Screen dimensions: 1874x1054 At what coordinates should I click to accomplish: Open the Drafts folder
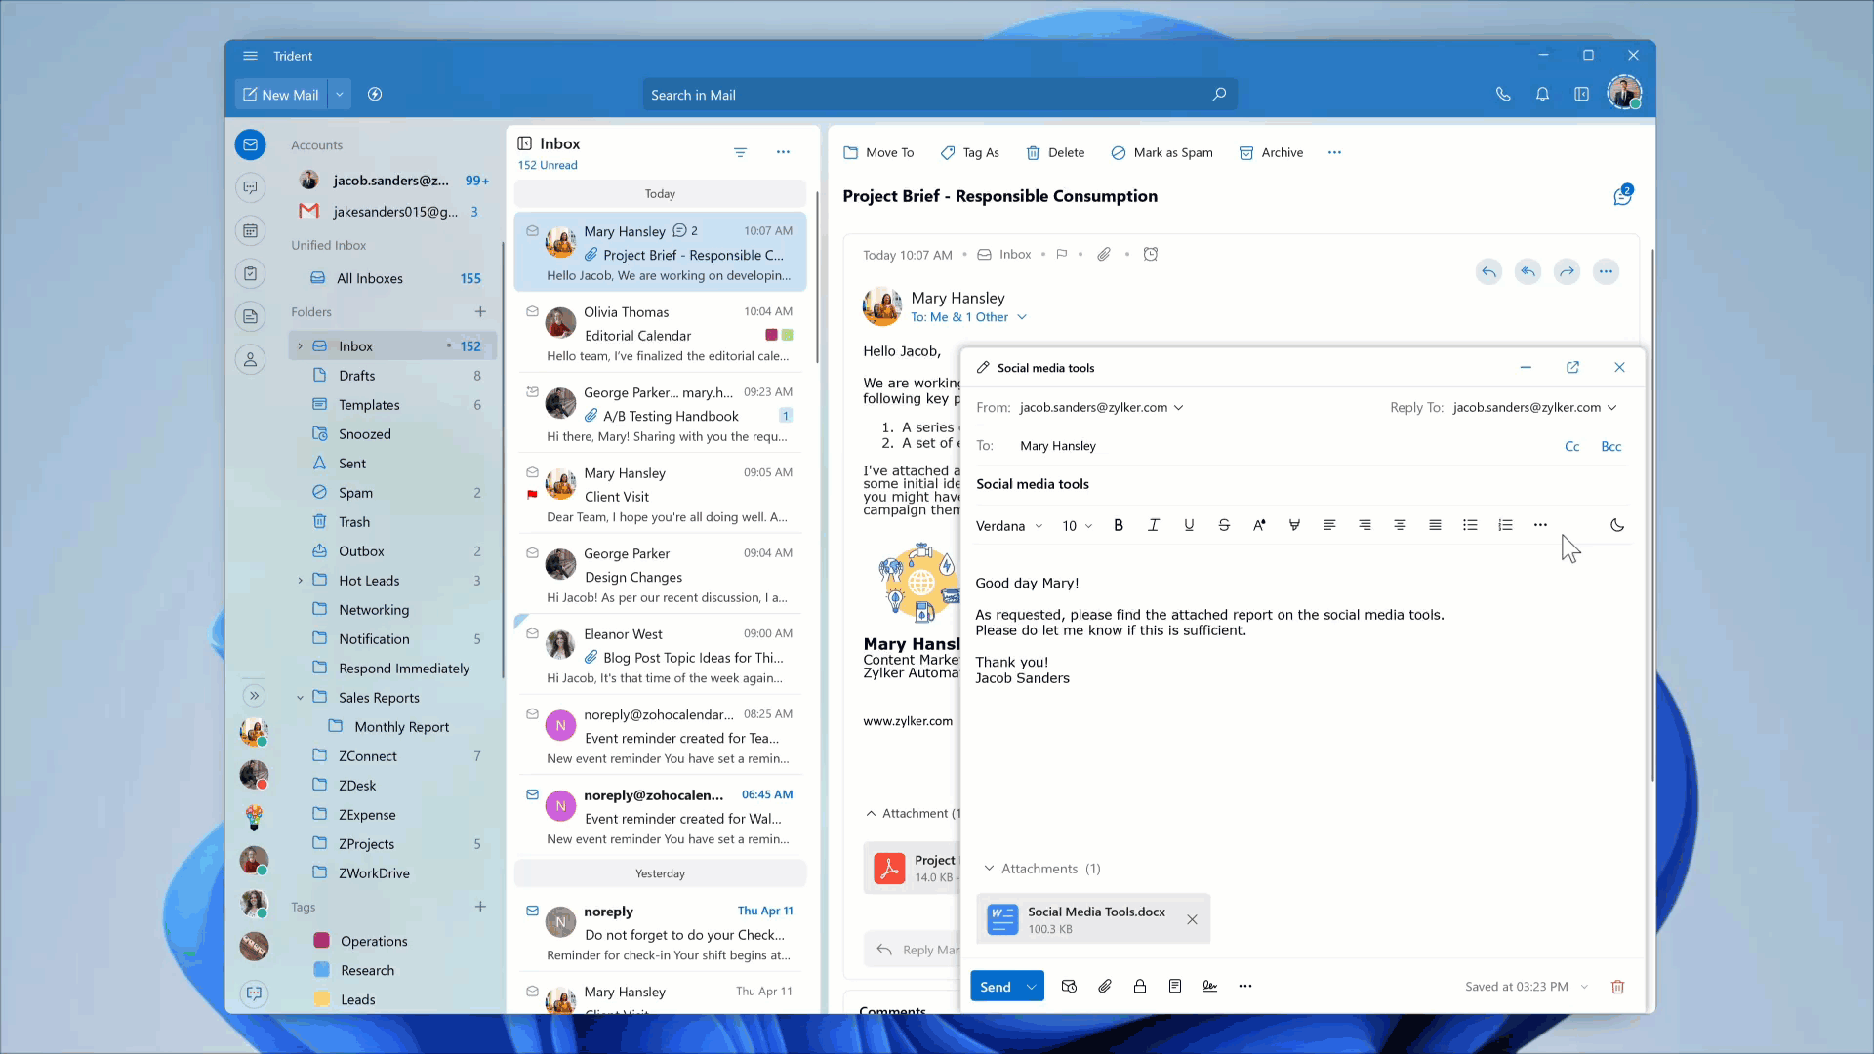tap(356, 376)
